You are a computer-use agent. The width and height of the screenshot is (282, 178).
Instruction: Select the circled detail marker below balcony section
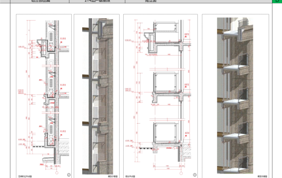[x=194, y=175]
